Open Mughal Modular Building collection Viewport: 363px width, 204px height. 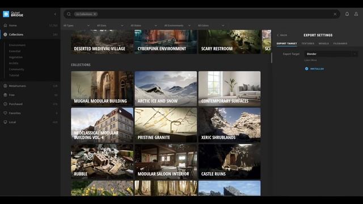click(102, 88)
